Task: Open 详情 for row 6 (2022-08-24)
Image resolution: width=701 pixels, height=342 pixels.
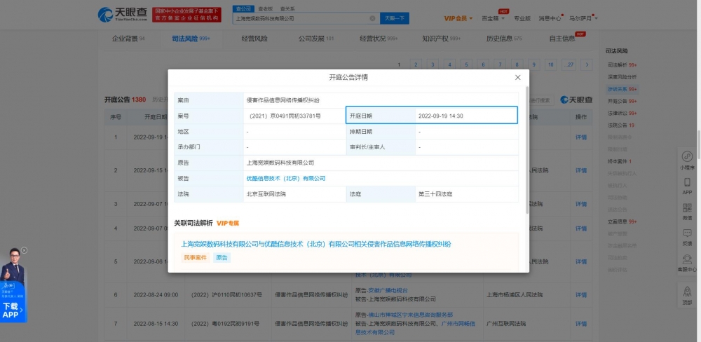Action: coord(580,295)
